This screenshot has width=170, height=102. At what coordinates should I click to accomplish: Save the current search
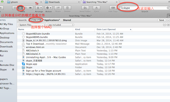162,20
